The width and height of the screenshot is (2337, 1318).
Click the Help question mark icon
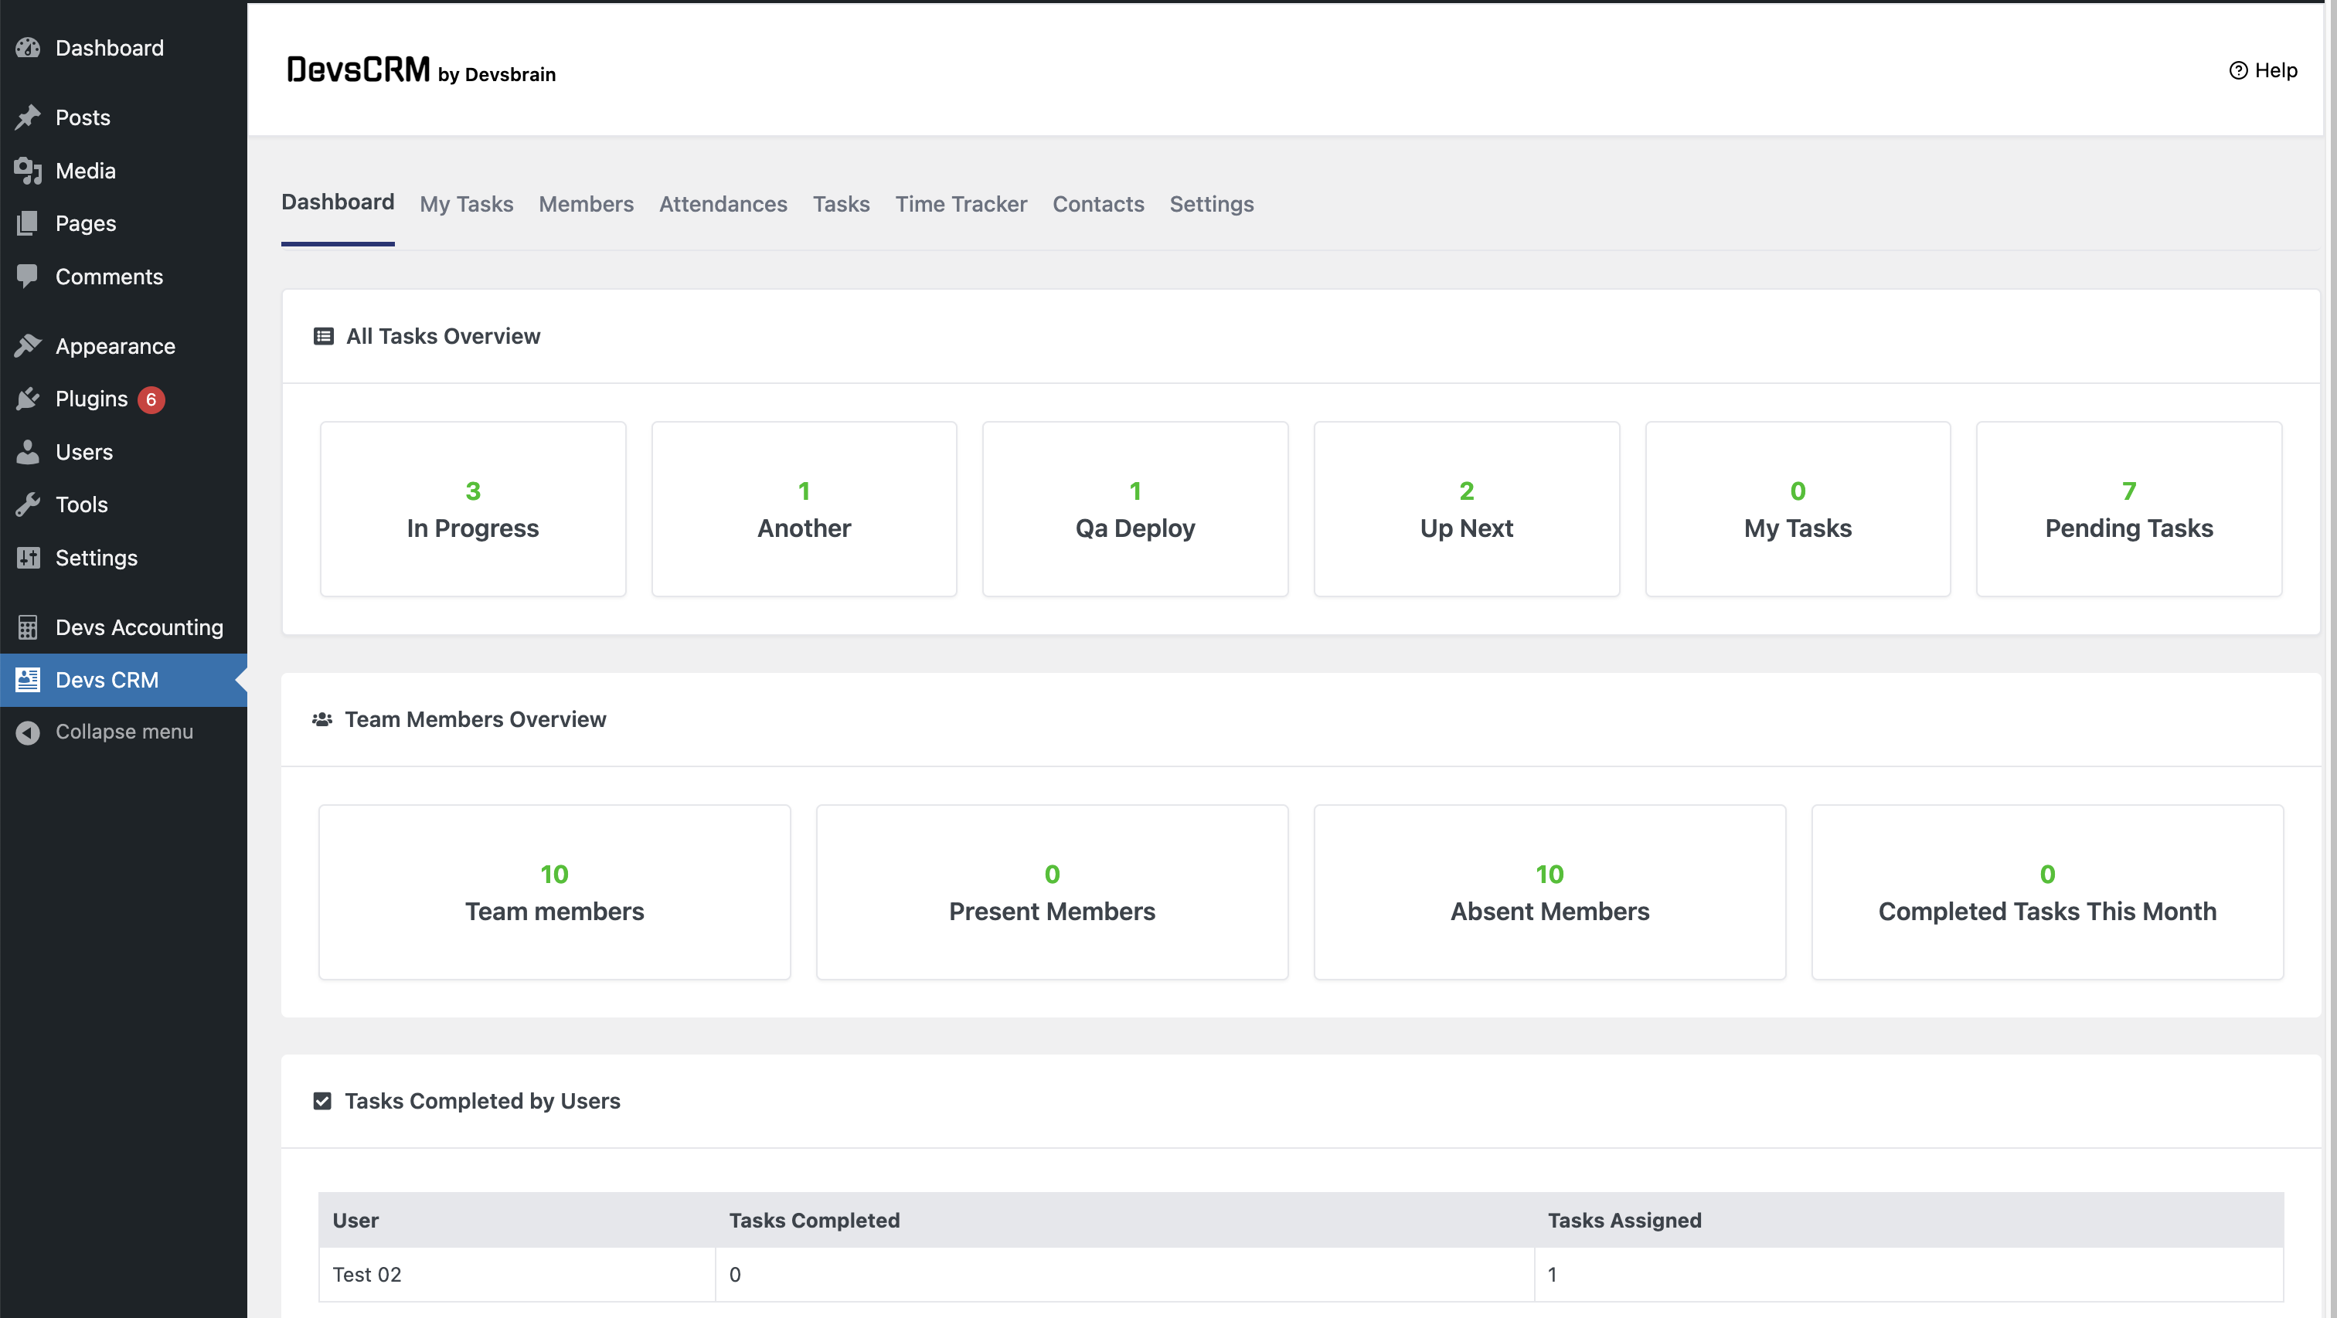tap(2238, 71)
